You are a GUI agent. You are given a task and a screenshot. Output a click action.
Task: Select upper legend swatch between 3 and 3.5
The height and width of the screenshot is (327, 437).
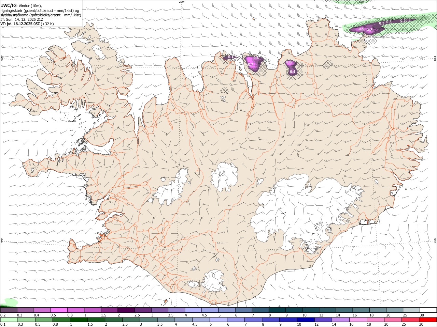click(x=160, y=310)
